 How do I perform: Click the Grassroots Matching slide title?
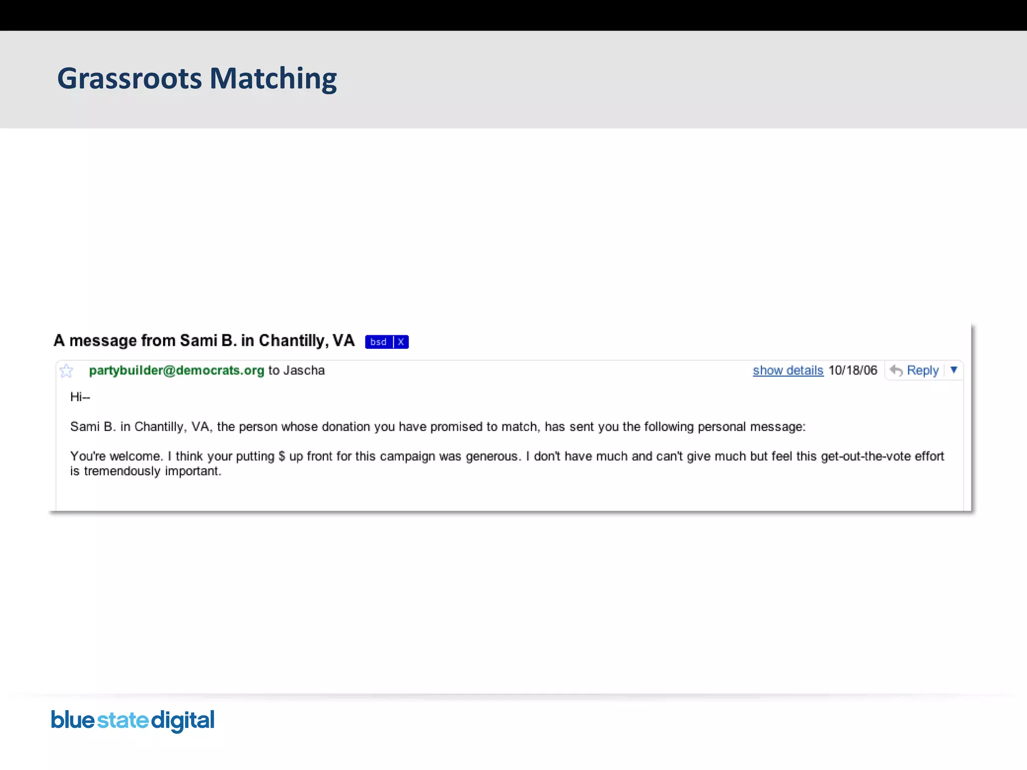[197, 79]
